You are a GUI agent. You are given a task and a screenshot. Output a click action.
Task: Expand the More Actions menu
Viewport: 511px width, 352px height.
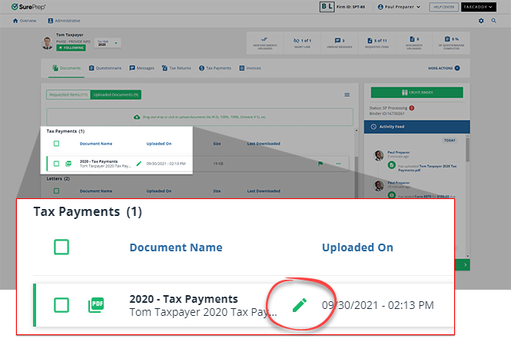pyautogui.click(x=444, y=68)
